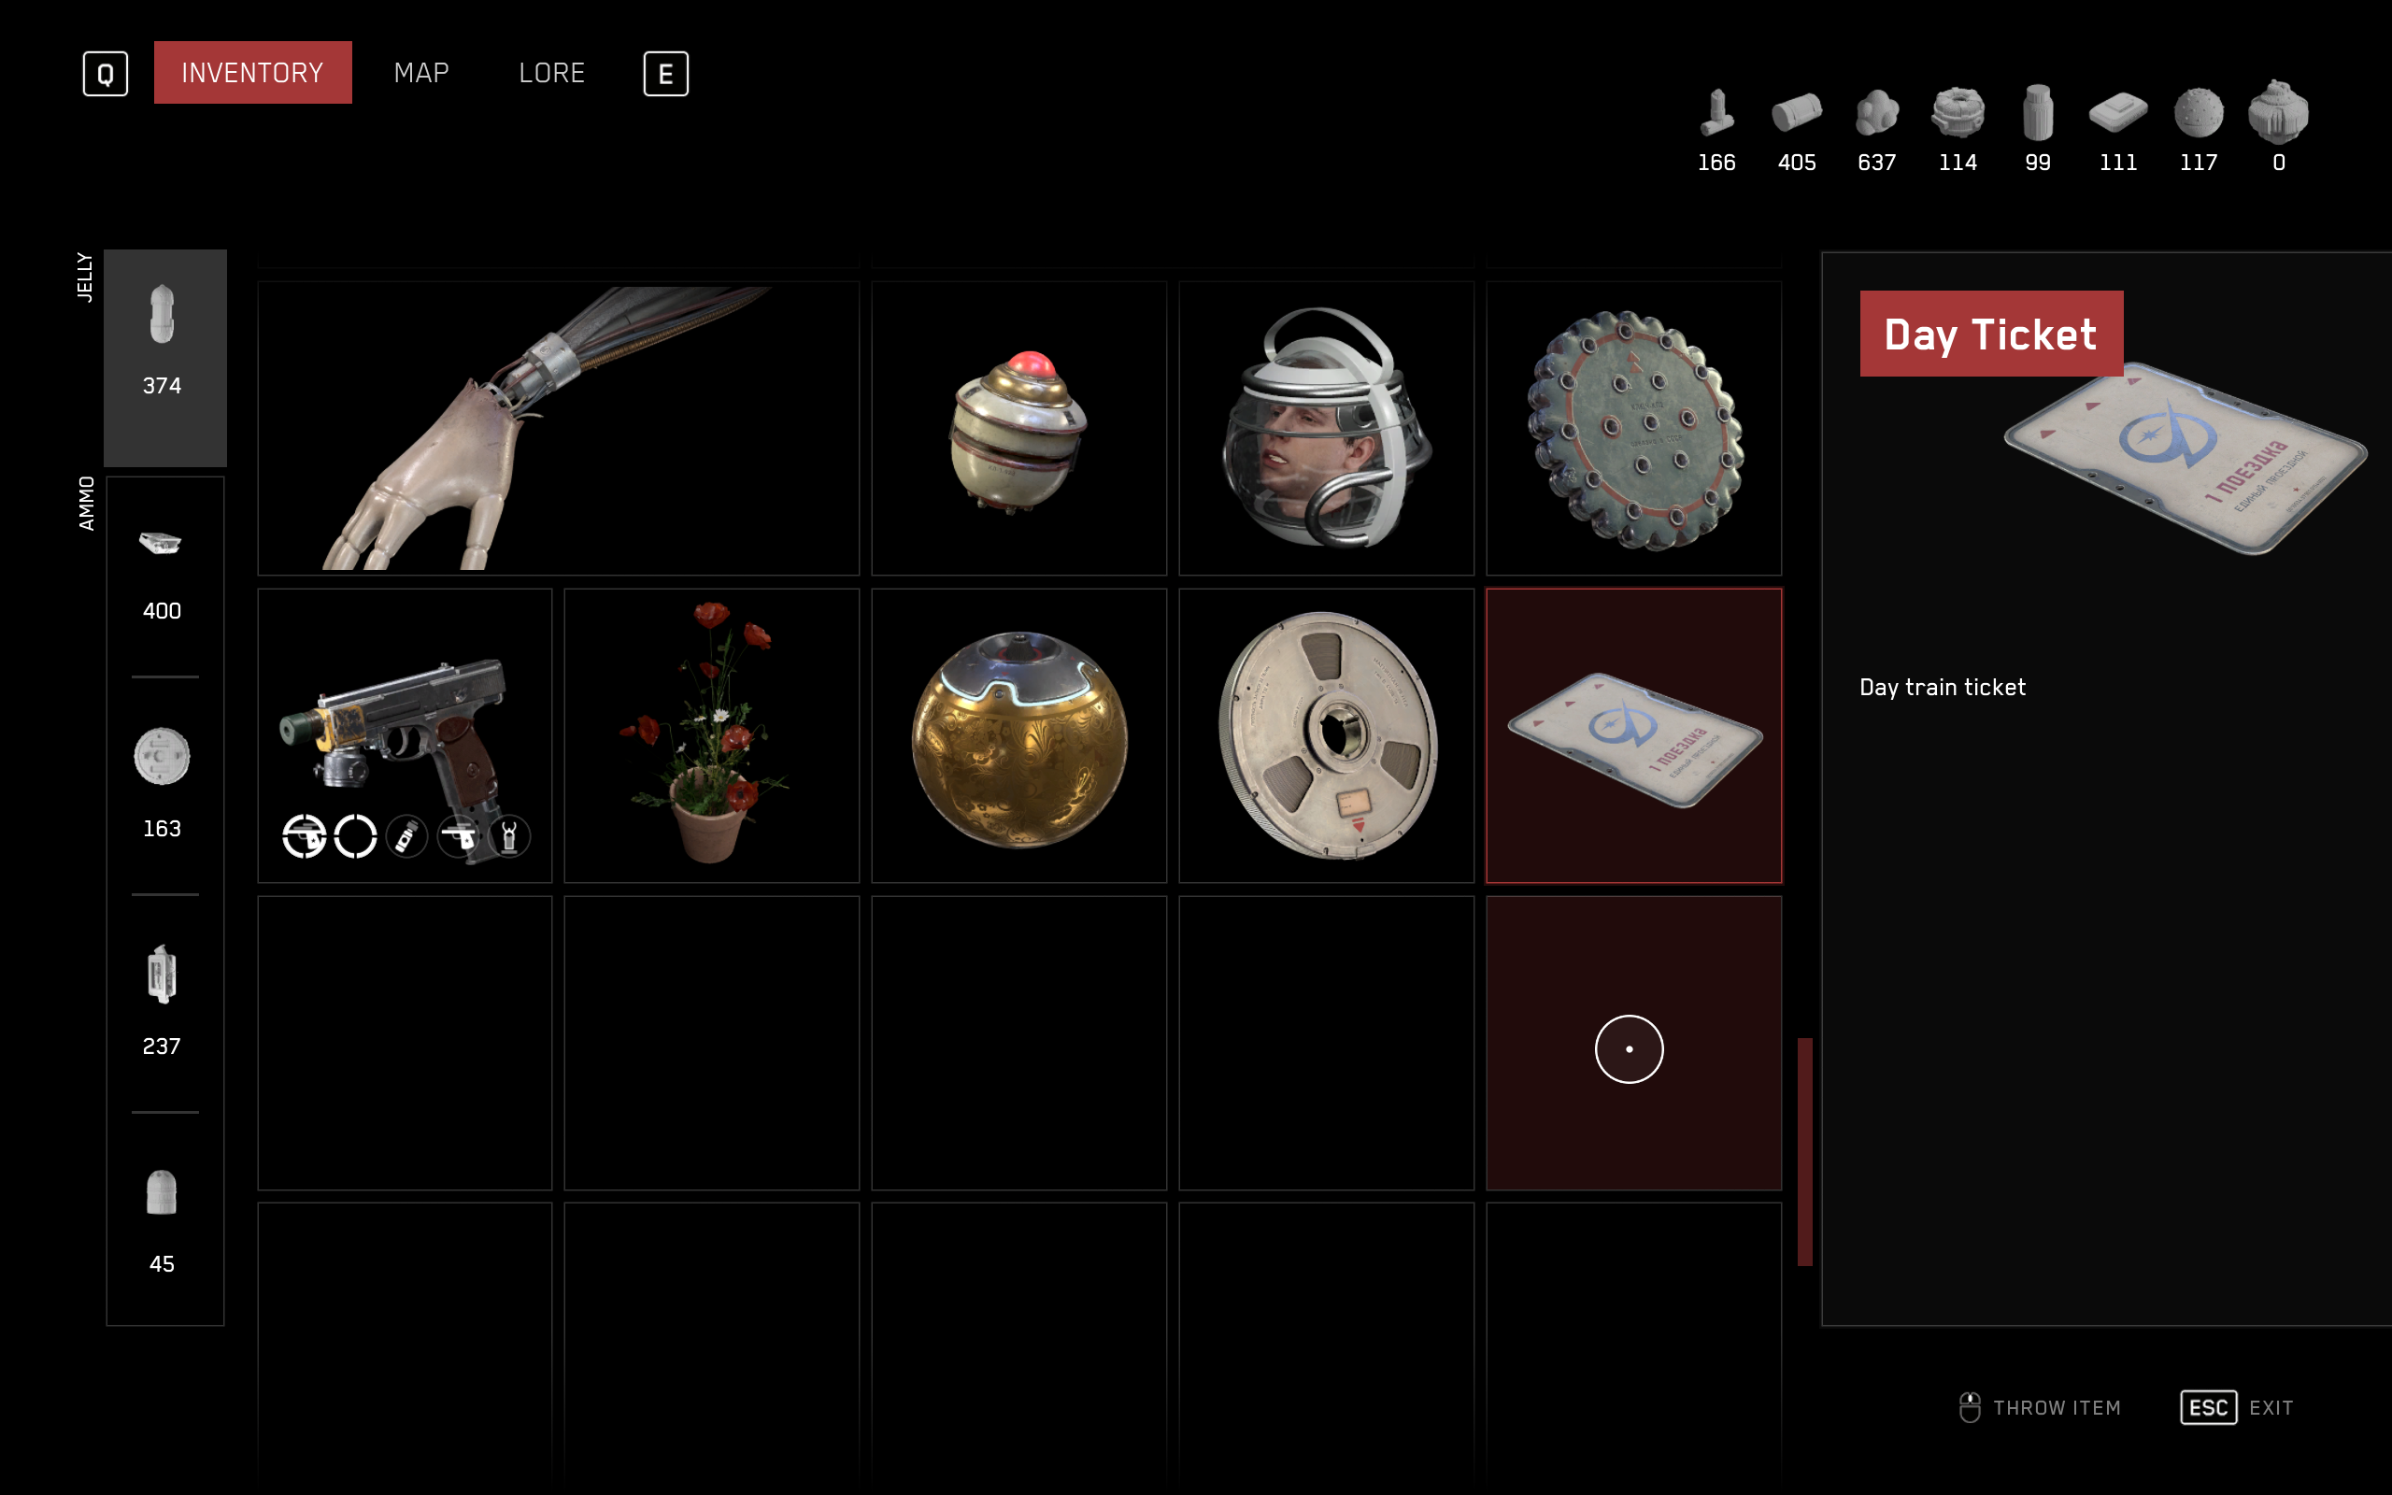This screenshot has height=1495, width=2392.
Task: Select the tape reel item
Action: point(1327,735)
